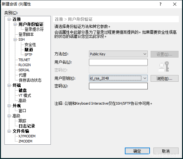183x159 pixels.
Task: Focus the 密码(A) passphrase field
Action: [118, 86]
